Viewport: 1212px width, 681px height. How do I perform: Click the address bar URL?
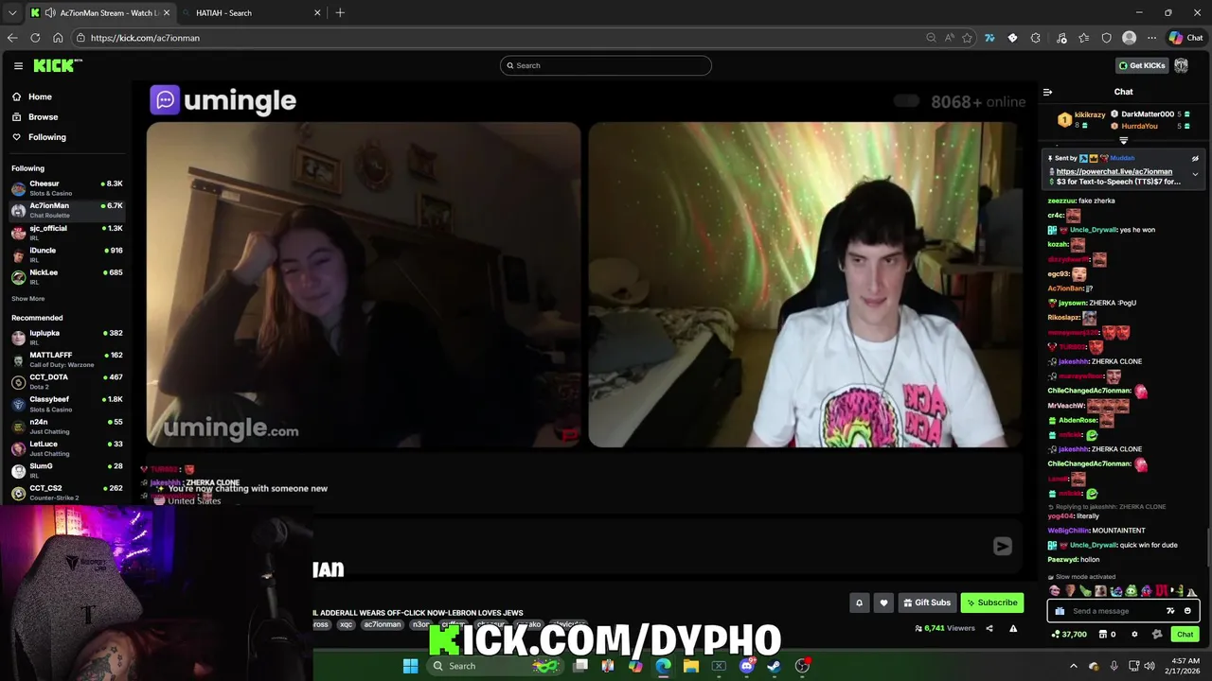point(145,38)
